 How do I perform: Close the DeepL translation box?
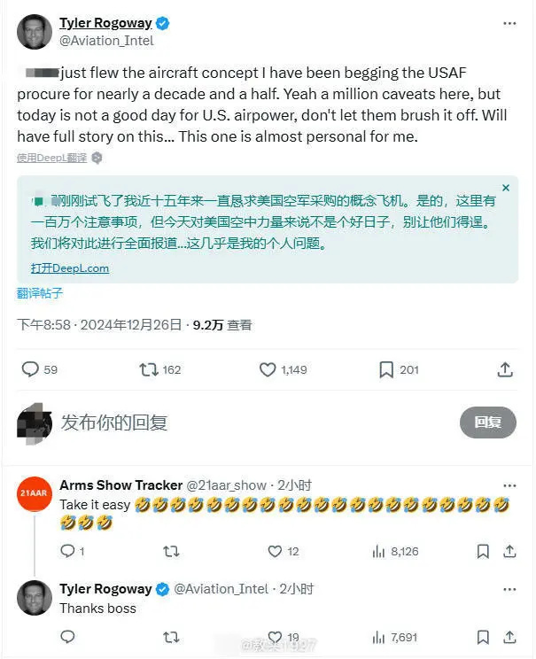coord(506,188)
